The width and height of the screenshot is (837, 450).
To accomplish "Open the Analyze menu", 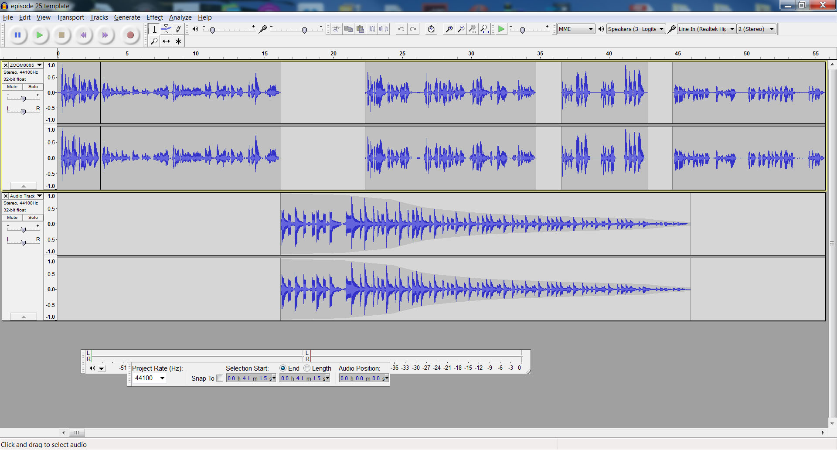I will (180, 17).
